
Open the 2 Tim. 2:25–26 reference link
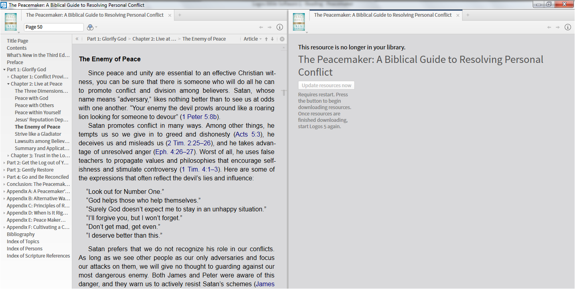[190, 143]
